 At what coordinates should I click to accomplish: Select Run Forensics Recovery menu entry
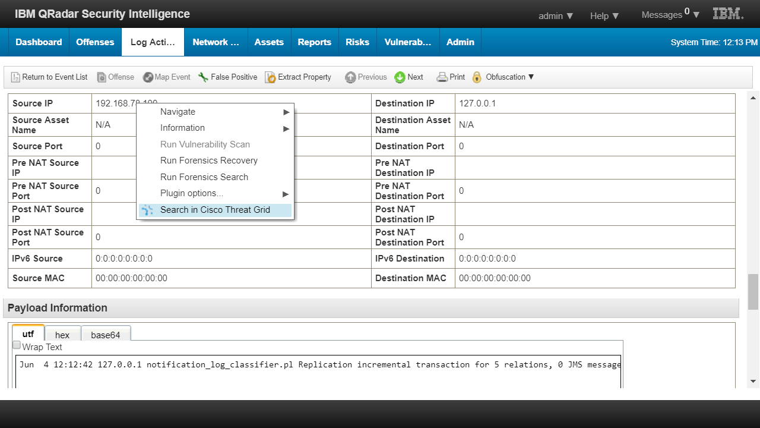(x=209, y=160)
